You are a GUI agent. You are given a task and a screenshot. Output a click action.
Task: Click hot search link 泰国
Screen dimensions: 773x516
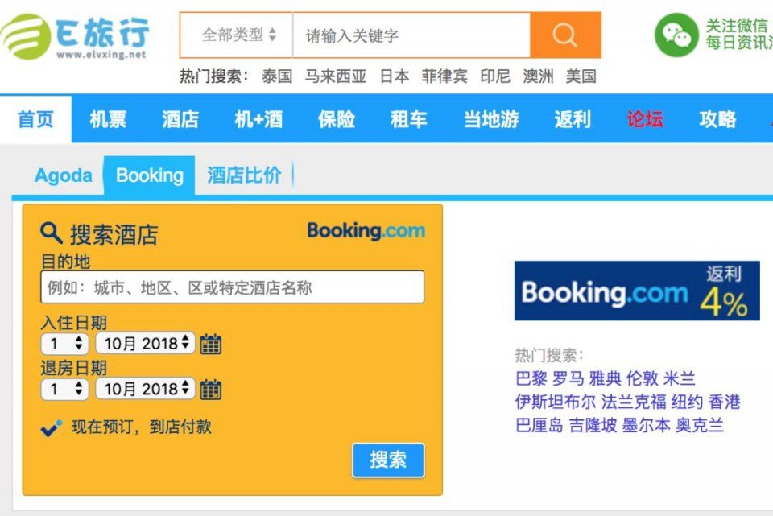pos(277,76)
